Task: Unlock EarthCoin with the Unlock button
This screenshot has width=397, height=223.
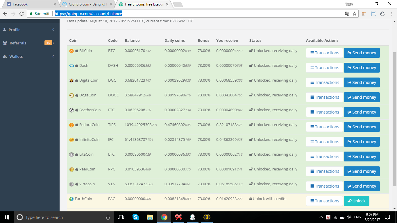Action: click(x=356, y=201)
